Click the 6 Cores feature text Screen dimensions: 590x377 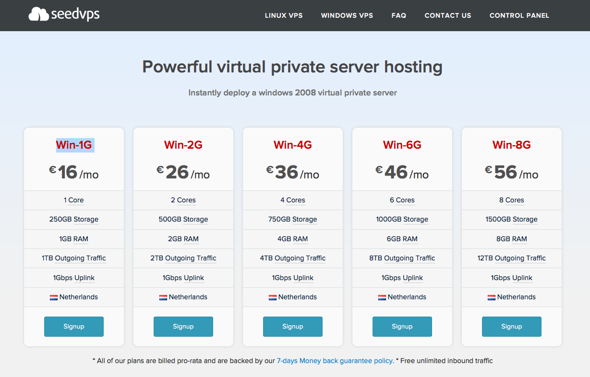point(402,200)
